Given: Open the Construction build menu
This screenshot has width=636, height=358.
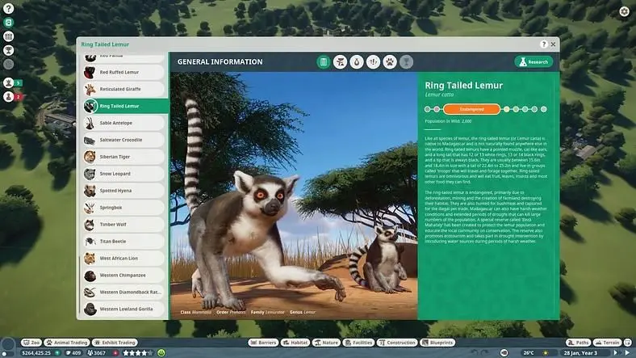Looking at the screenshot, I should pos(397,343).
